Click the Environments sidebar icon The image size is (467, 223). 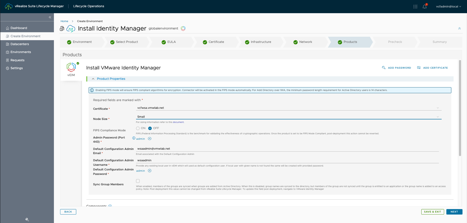point(7,52)
